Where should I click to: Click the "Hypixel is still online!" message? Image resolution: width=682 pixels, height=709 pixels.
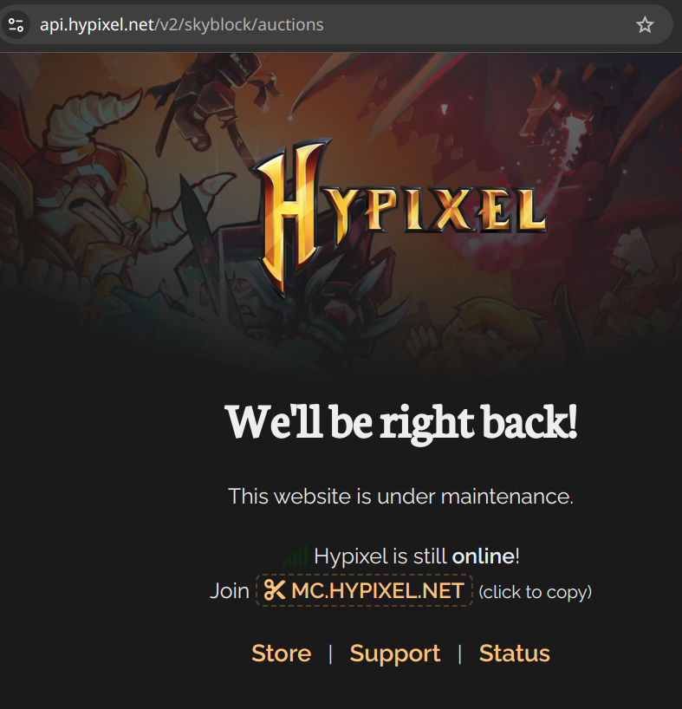[417, 556]
